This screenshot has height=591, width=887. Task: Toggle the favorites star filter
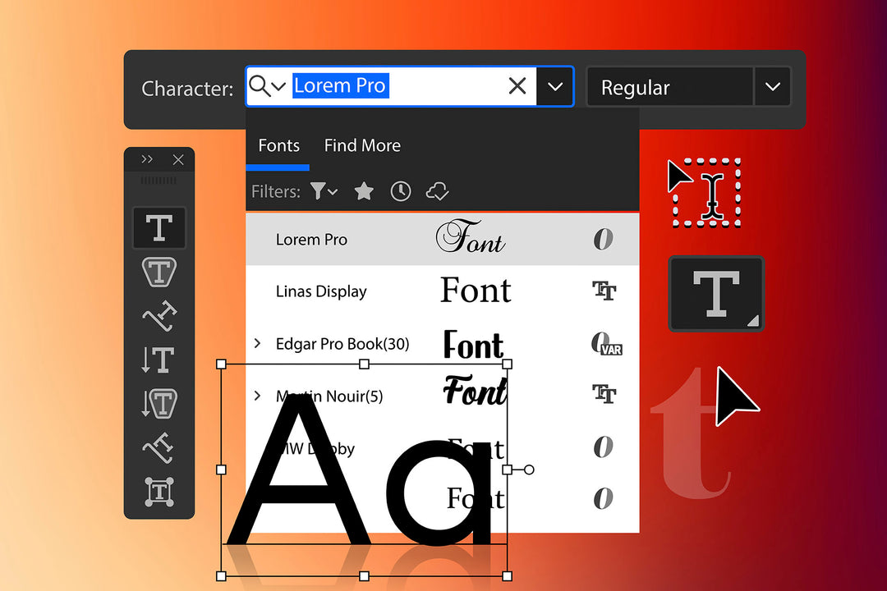pos(364,191)
